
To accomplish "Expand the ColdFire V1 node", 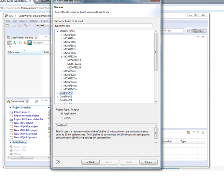I will [58, 93].
